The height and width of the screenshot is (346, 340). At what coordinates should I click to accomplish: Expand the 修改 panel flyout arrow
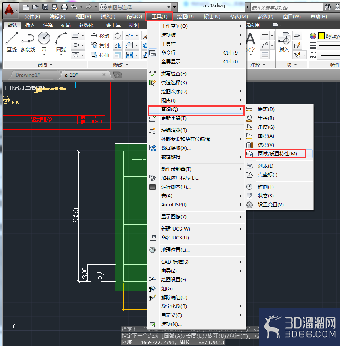(x=127, y=65)
